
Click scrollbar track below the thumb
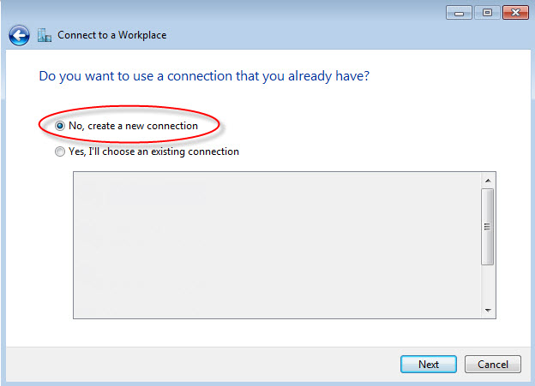[488, 284]
